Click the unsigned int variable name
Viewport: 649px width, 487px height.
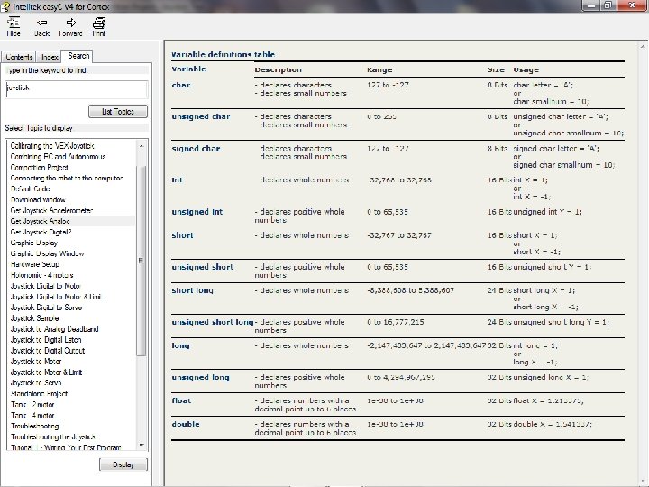(x=197, y=212)
